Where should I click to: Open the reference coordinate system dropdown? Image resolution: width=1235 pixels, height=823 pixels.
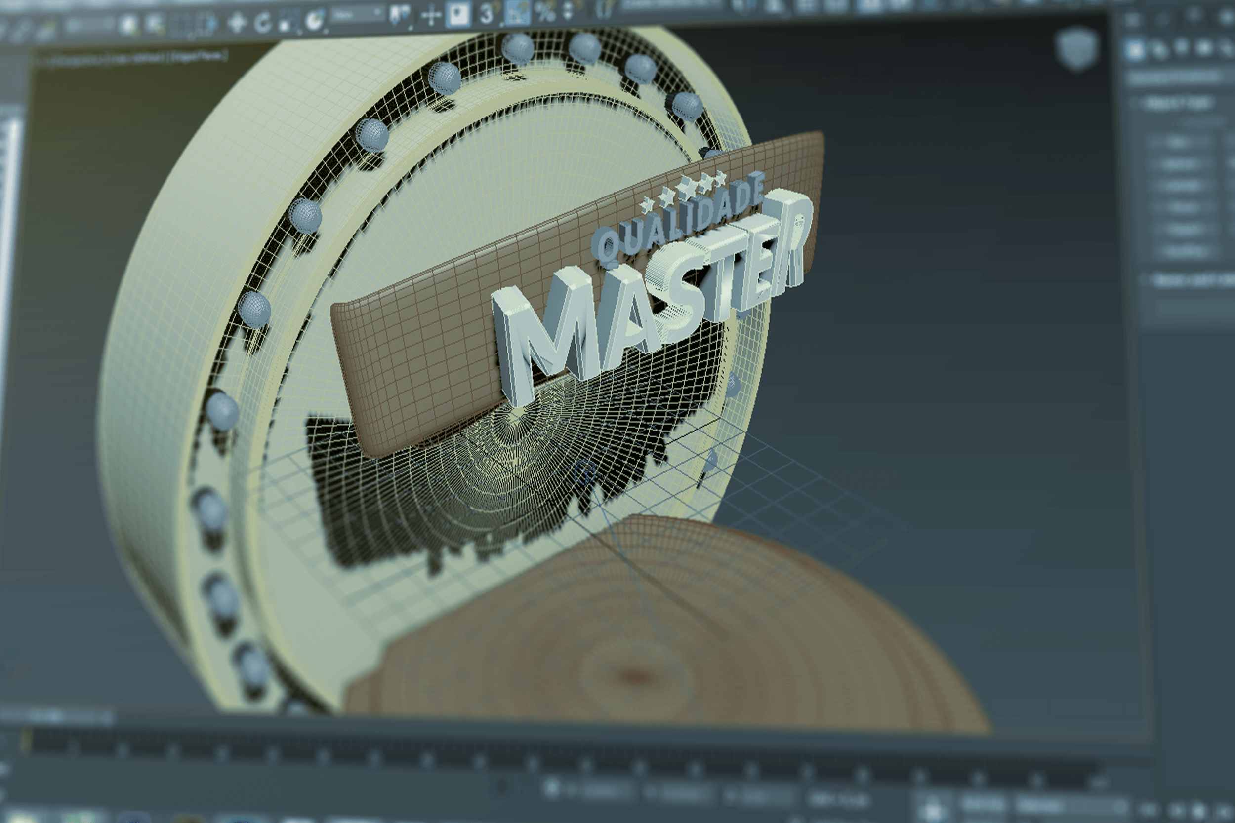point(358,14)
